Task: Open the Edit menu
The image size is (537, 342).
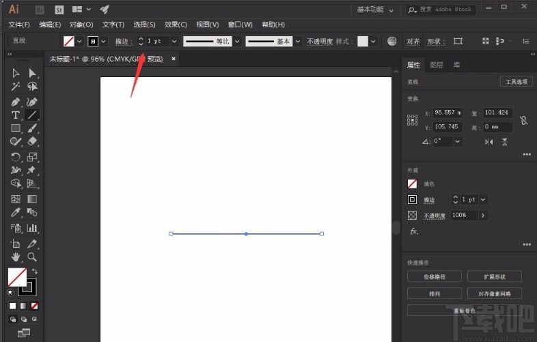Action: coord(50,25)
